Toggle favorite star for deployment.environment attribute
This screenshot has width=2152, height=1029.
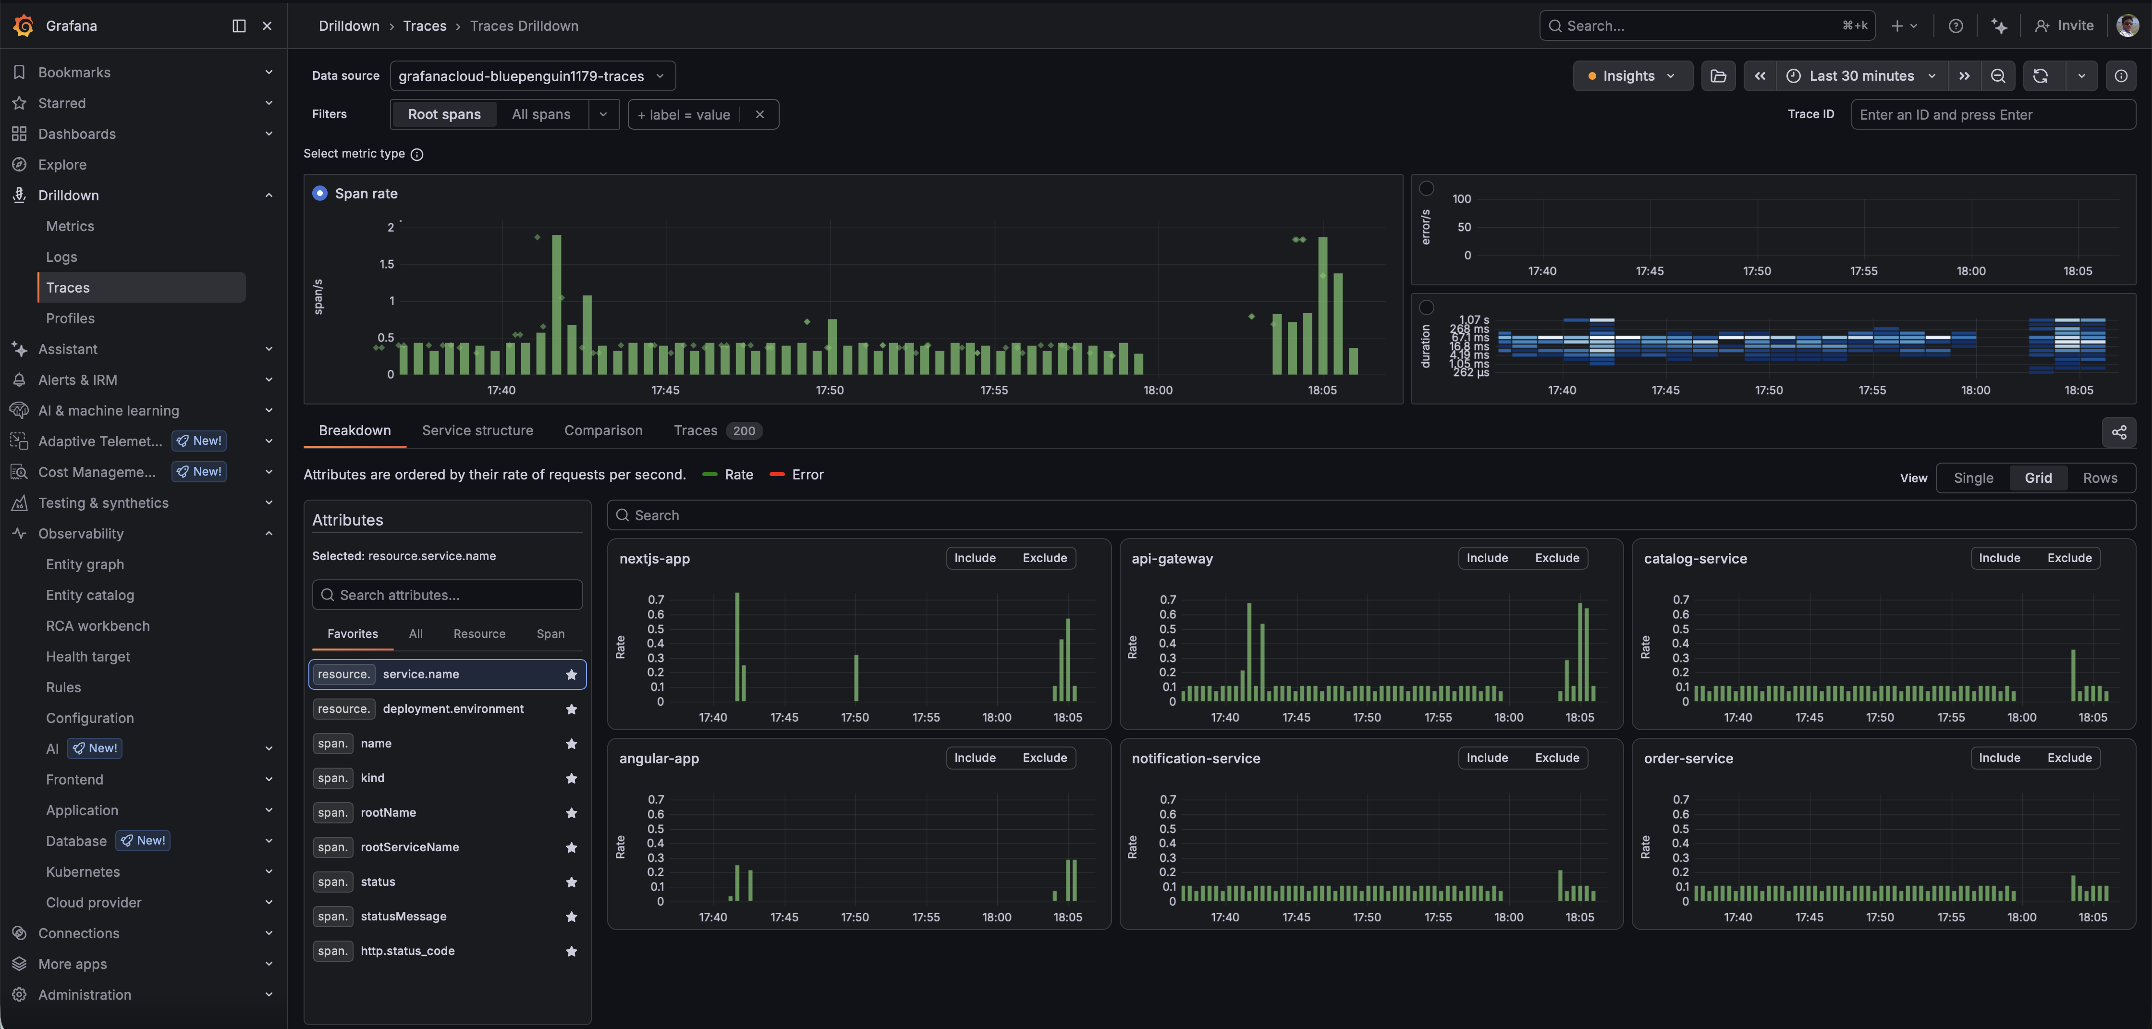pos(572,709)
